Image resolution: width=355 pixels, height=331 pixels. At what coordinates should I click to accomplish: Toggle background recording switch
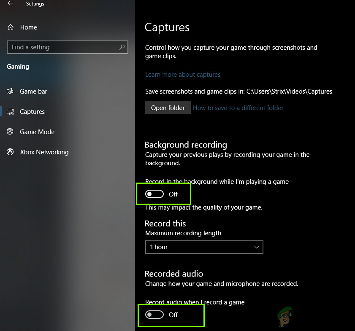pos(154,194)
